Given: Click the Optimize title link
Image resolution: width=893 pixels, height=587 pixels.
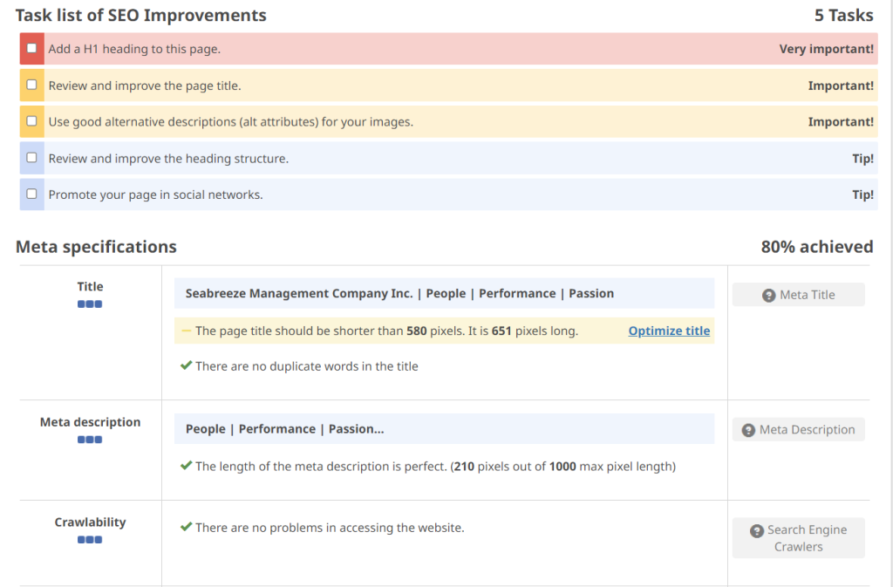Looking at the screenshot, I should (x=669, y=331).
